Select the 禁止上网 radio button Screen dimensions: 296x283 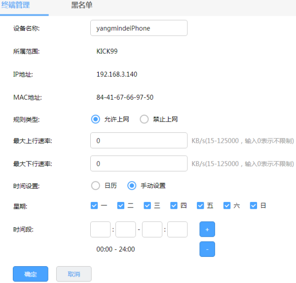click(144, 119)
